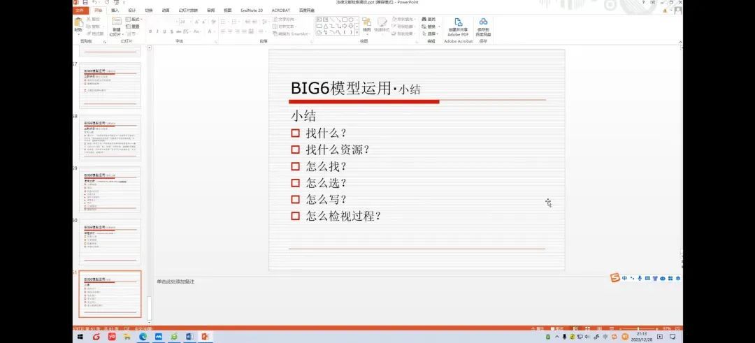Screen dimensions: 755x343
Task: Expand the shapes gallery more arrow
Action: point(357,33)
